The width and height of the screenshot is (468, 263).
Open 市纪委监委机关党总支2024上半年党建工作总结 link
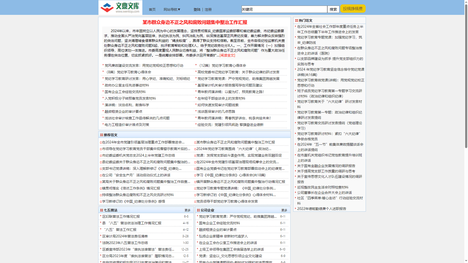138,156
